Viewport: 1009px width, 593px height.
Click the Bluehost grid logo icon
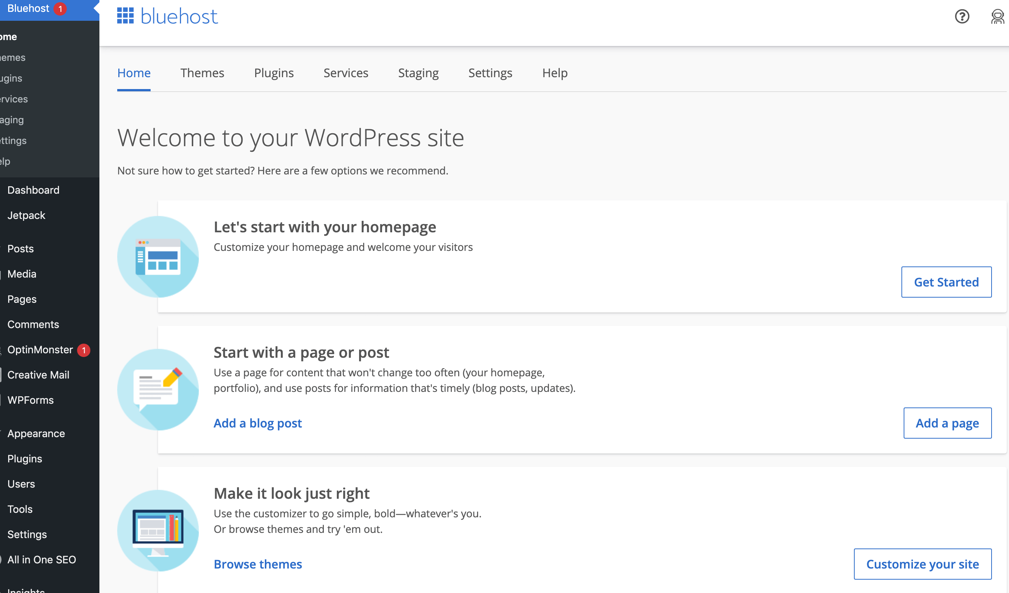click(125, 16)
